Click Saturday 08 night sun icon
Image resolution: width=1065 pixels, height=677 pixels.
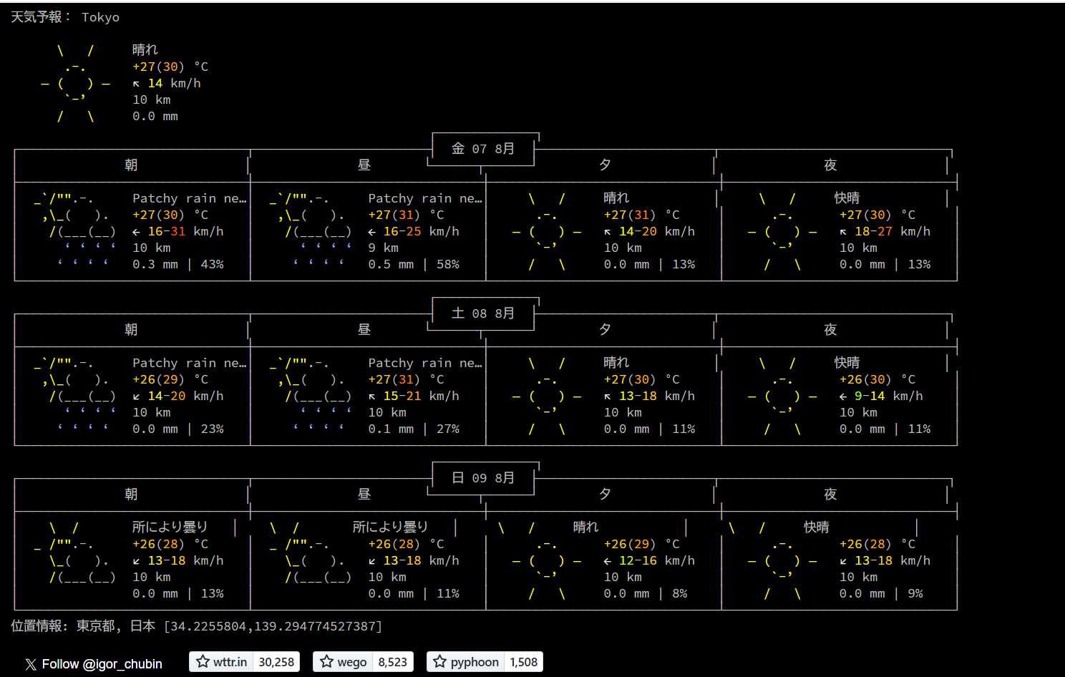click(x=782, y=396)
